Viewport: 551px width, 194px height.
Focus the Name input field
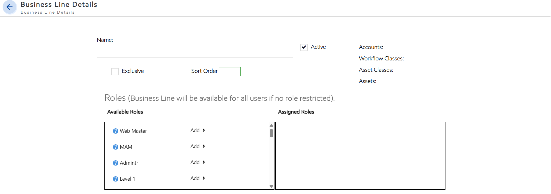click(x=195, y=51)
